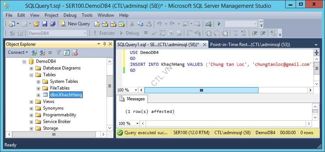325x152 pixels.
Task: Open the zoom 100 % dropdown in query editor
Action: tap(136, 90)
